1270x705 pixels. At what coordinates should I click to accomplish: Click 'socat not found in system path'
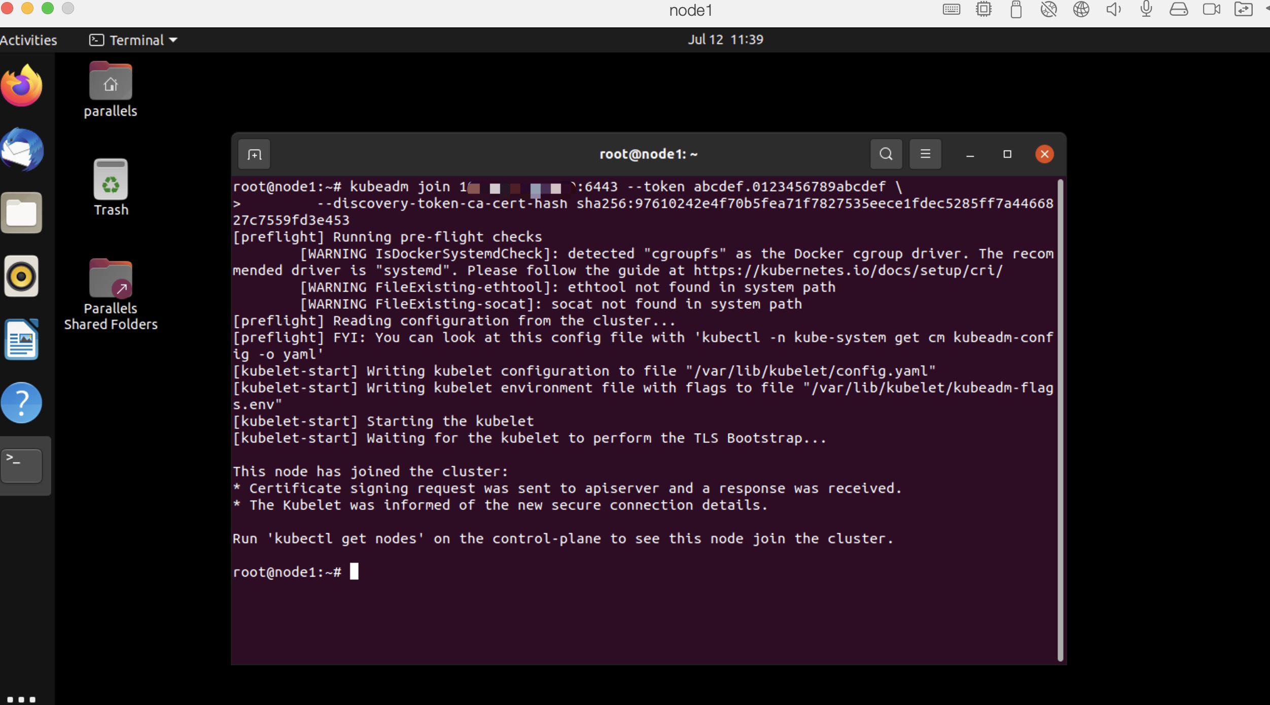click(x=677, y=304)
